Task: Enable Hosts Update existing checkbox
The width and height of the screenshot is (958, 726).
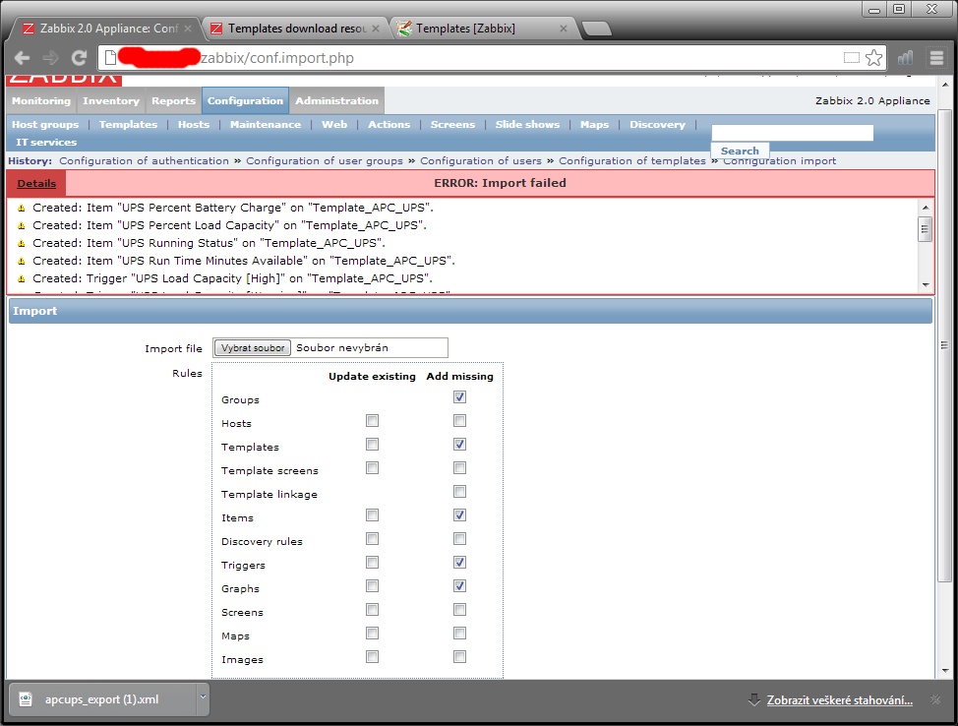Action: [x=372, y=420]
